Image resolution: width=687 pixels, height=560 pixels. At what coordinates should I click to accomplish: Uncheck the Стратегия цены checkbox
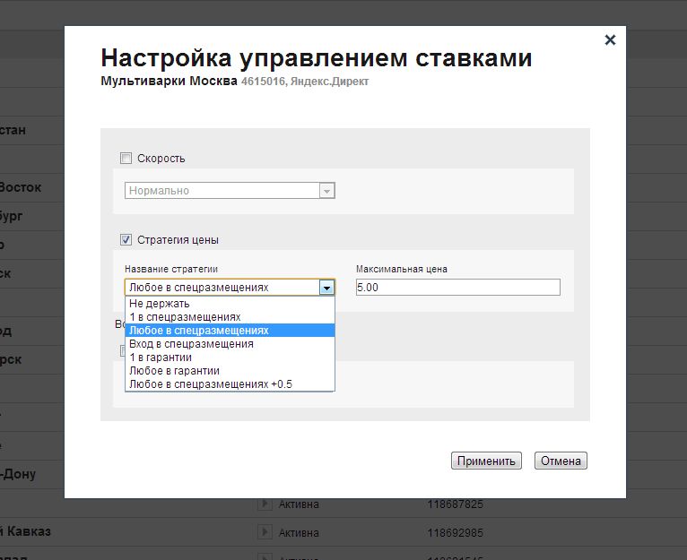pos(126,240)
